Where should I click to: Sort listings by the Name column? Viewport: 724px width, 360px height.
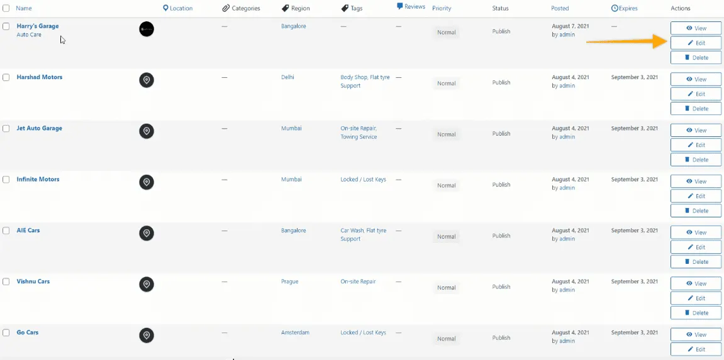pyautogui.click(x=24, y=8)
